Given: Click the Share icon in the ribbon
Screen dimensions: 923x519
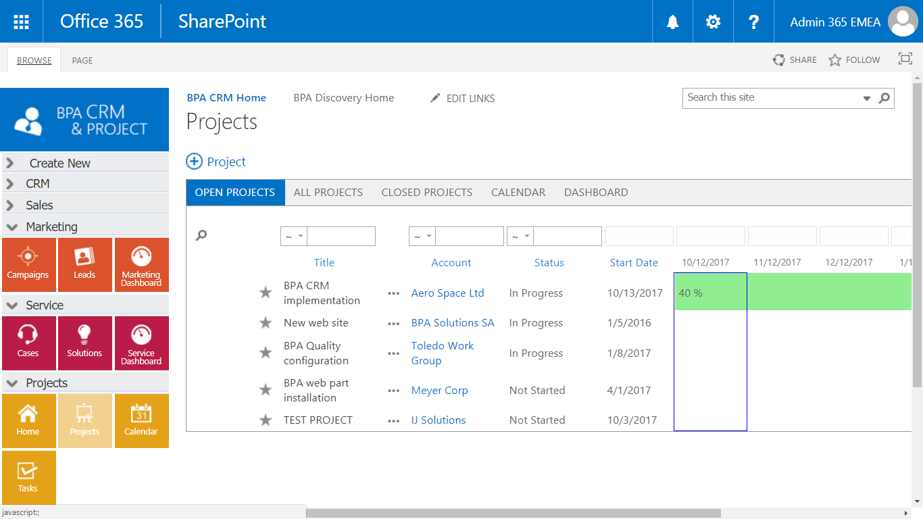Looking at the screenshot, I should click(779, 60).
